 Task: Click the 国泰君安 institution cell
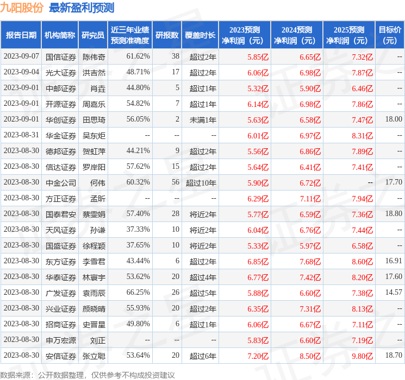tap(61, 214)
